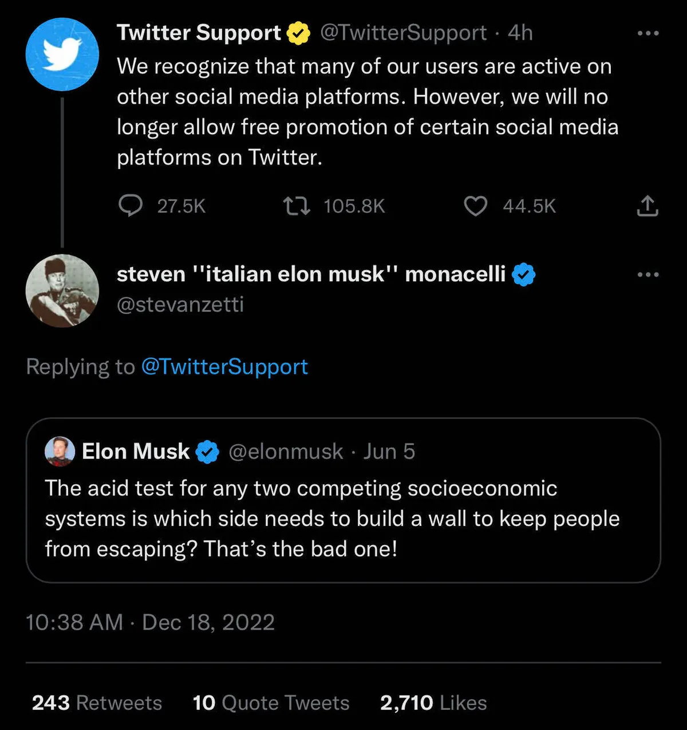This screenshot has width=687, height=730.
Task: Open the @stevanzetti handle
Action: pyautogui.click(x=180, y=304)
